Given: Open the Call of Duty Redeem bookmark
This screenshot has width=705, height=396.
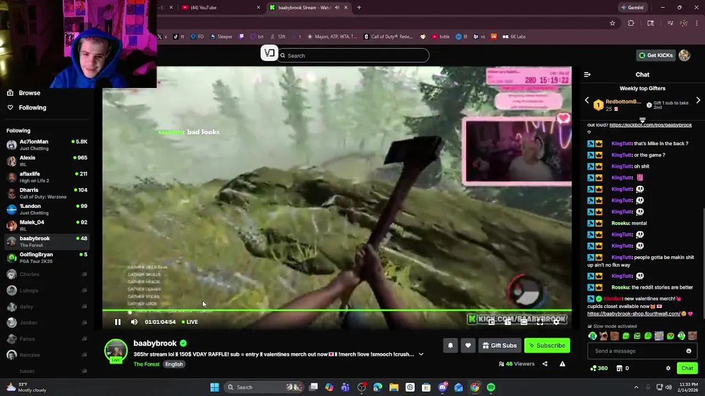Looking at the screenshot, I should pos(388,37).
